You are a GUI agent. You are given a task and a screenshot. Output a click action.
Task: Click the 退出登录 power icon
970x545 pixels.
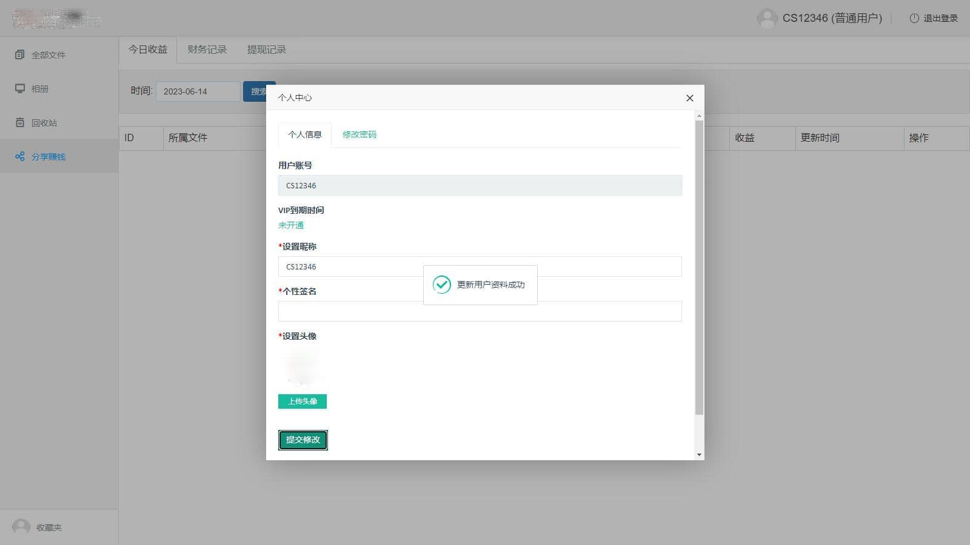tap(914, 18)
